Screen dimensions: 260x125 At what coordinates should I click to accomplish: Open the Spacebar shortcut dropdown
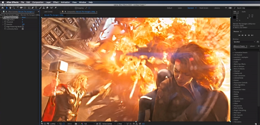pyautogui.click(x=244, y=42)
